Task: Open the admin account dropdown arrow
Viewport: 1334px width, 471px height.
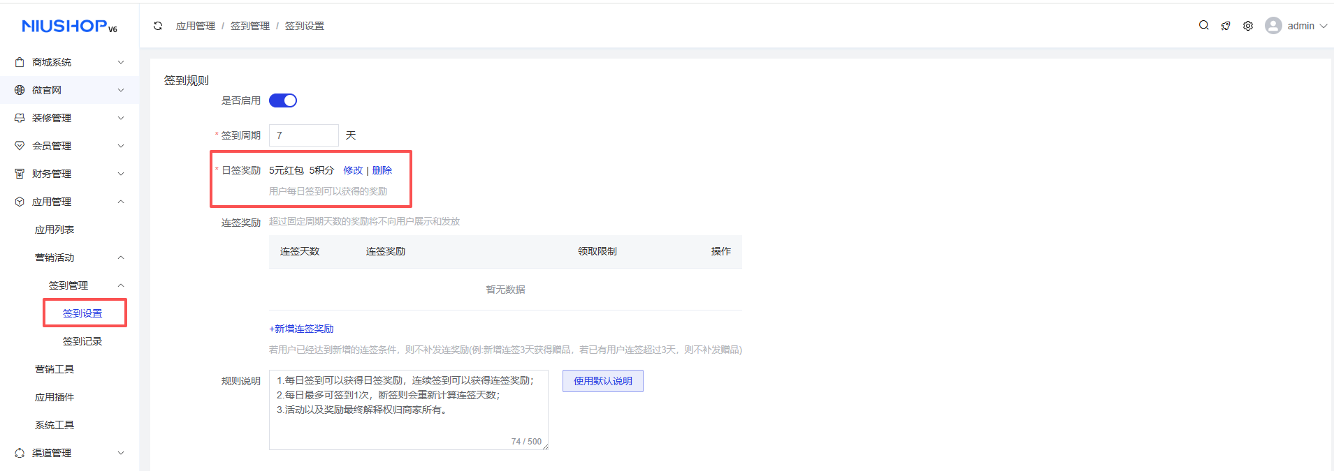Action: click(x=1324, y=26)
